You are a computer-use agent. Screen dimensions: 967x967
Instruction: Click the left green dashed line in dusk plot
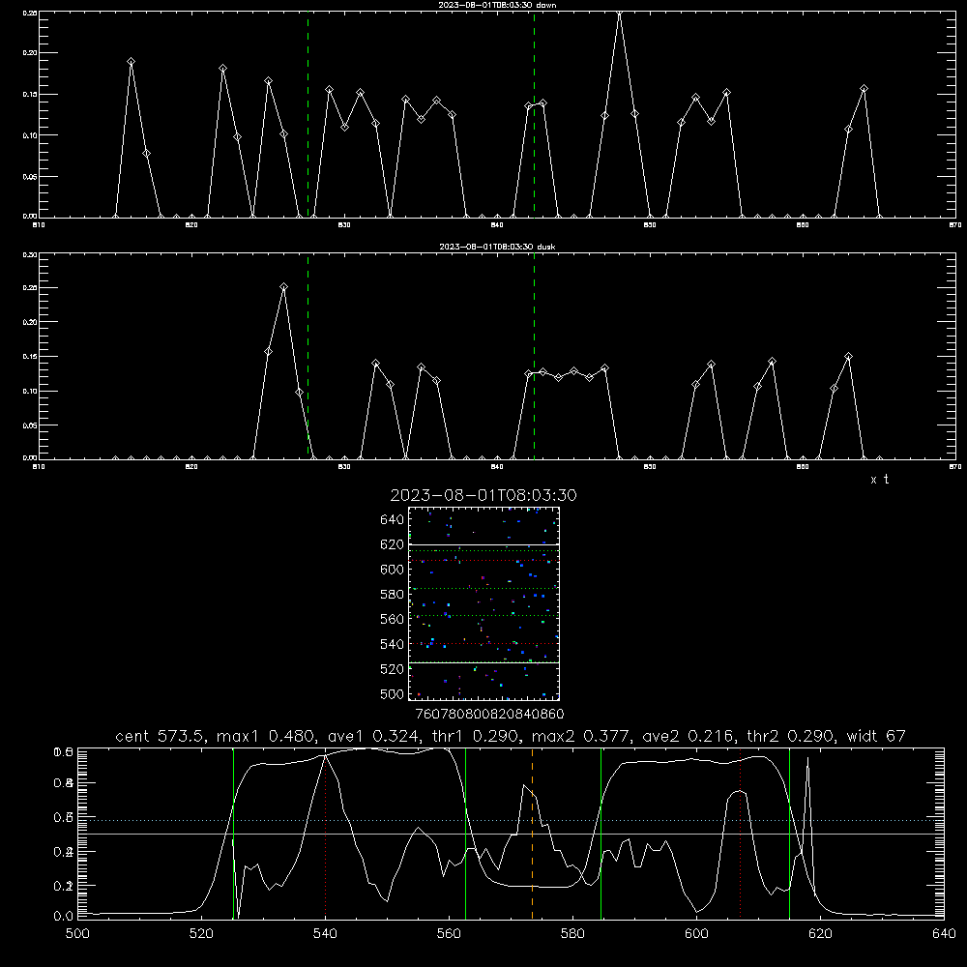coord(308,356)
